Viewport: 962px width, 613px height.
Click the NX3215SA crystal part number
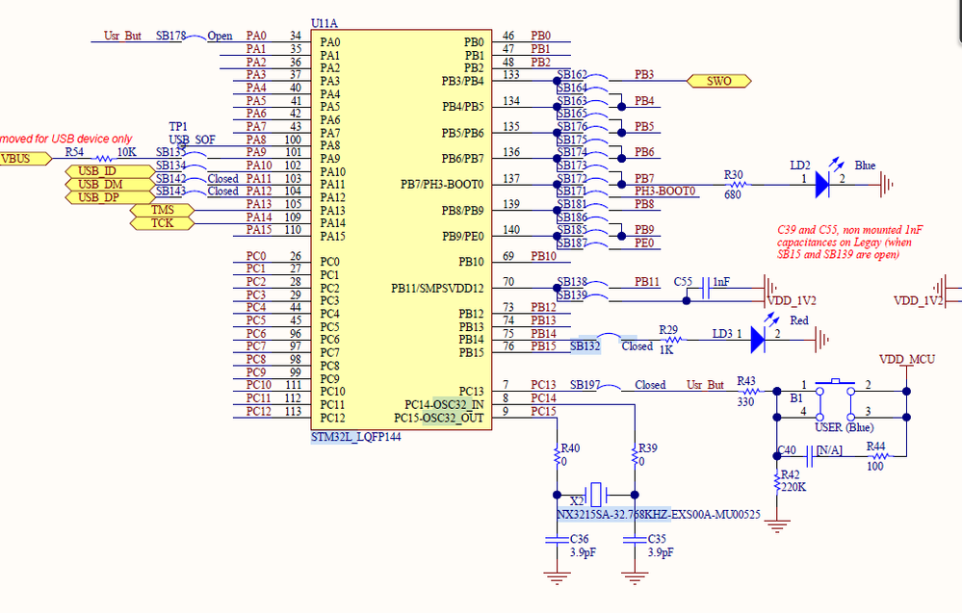(x=659, y=514)
